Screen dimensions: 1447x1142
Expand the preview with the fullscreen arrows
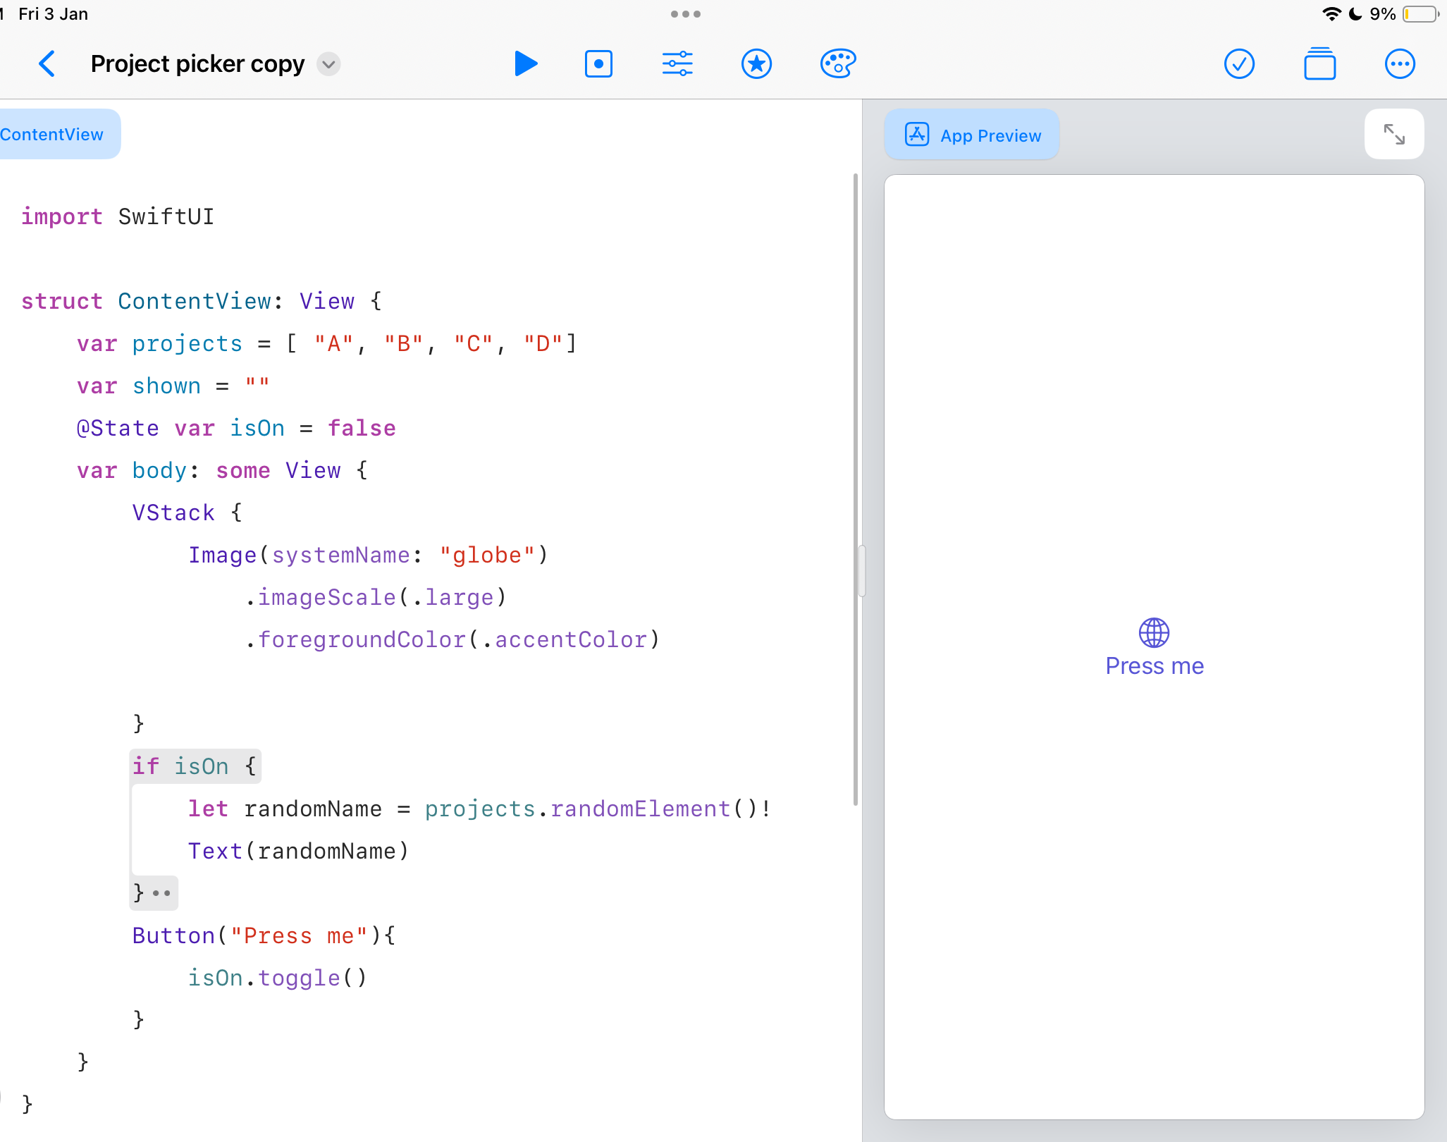(1394, 134)
